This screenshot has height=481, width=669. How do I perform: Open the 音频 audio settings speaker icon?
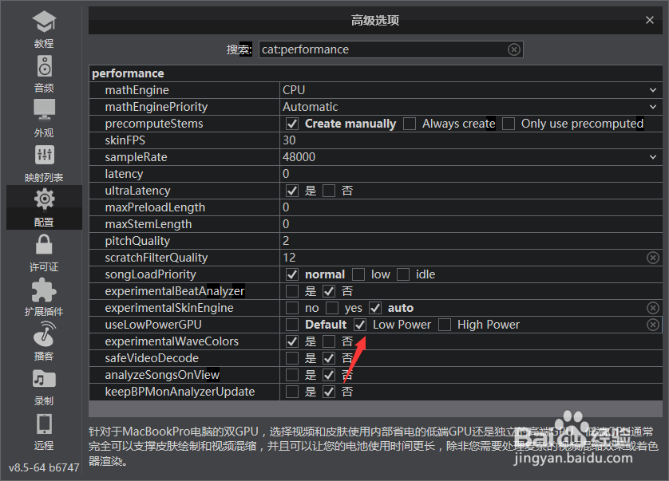tap(44, 66)
